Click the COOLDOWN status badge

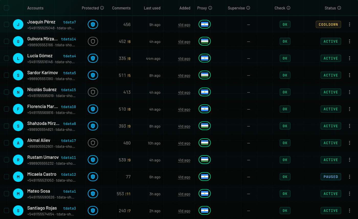pyautogui.click(x=328, y=24)
